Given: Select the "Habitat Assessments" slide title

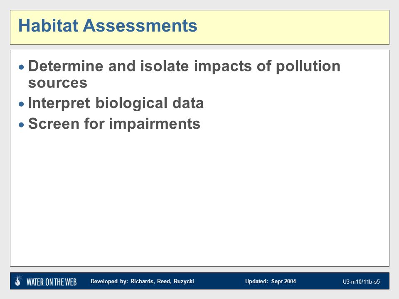Looking at the screenshot, I should (x=108, y=25).
